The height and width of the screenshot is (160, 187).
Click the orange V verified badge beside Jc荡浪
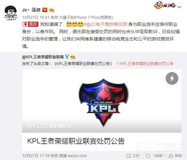(x=45, y=10)
